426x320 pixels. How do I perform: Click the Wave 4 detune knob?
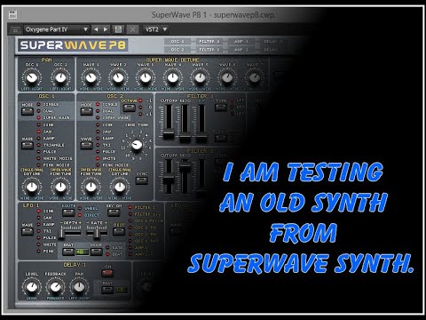click(172, 77)
